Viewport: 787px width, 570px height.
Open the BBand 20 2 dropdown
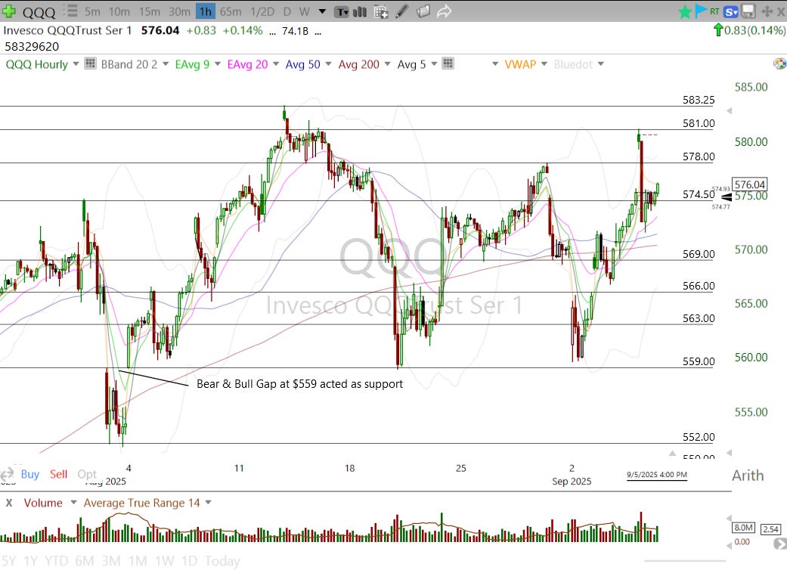click(166, 64)
